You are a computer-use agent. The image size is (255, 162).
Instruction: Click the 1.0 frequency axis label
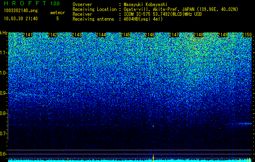click(3, 73)
